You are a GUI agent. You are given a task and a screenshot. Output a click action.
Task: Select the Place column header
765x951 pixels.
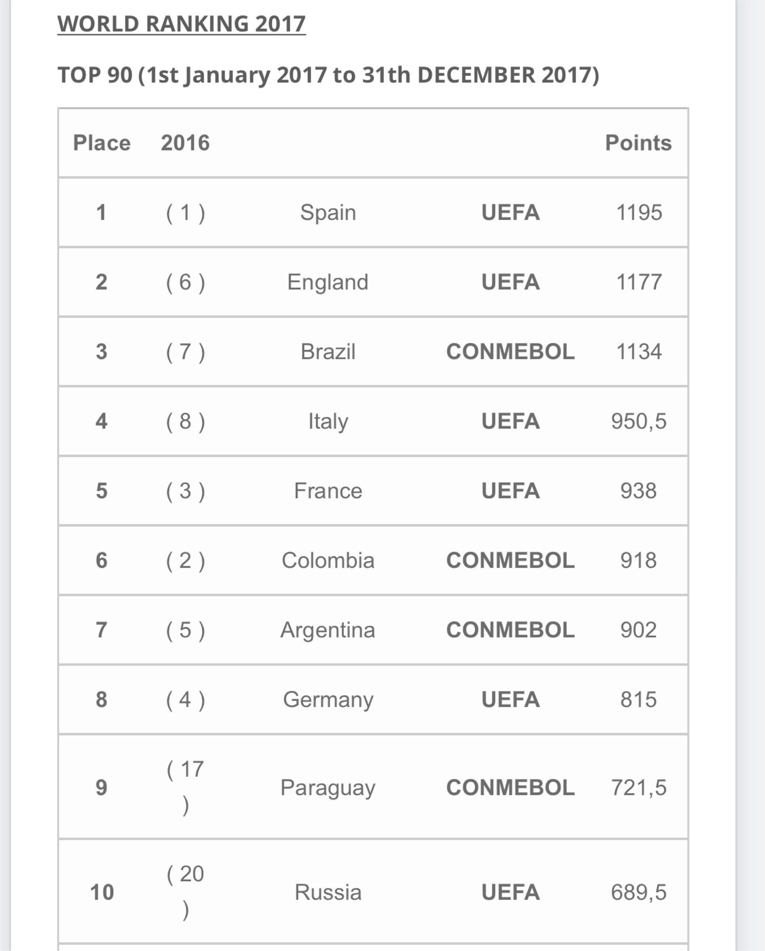[x=102, y=143]
